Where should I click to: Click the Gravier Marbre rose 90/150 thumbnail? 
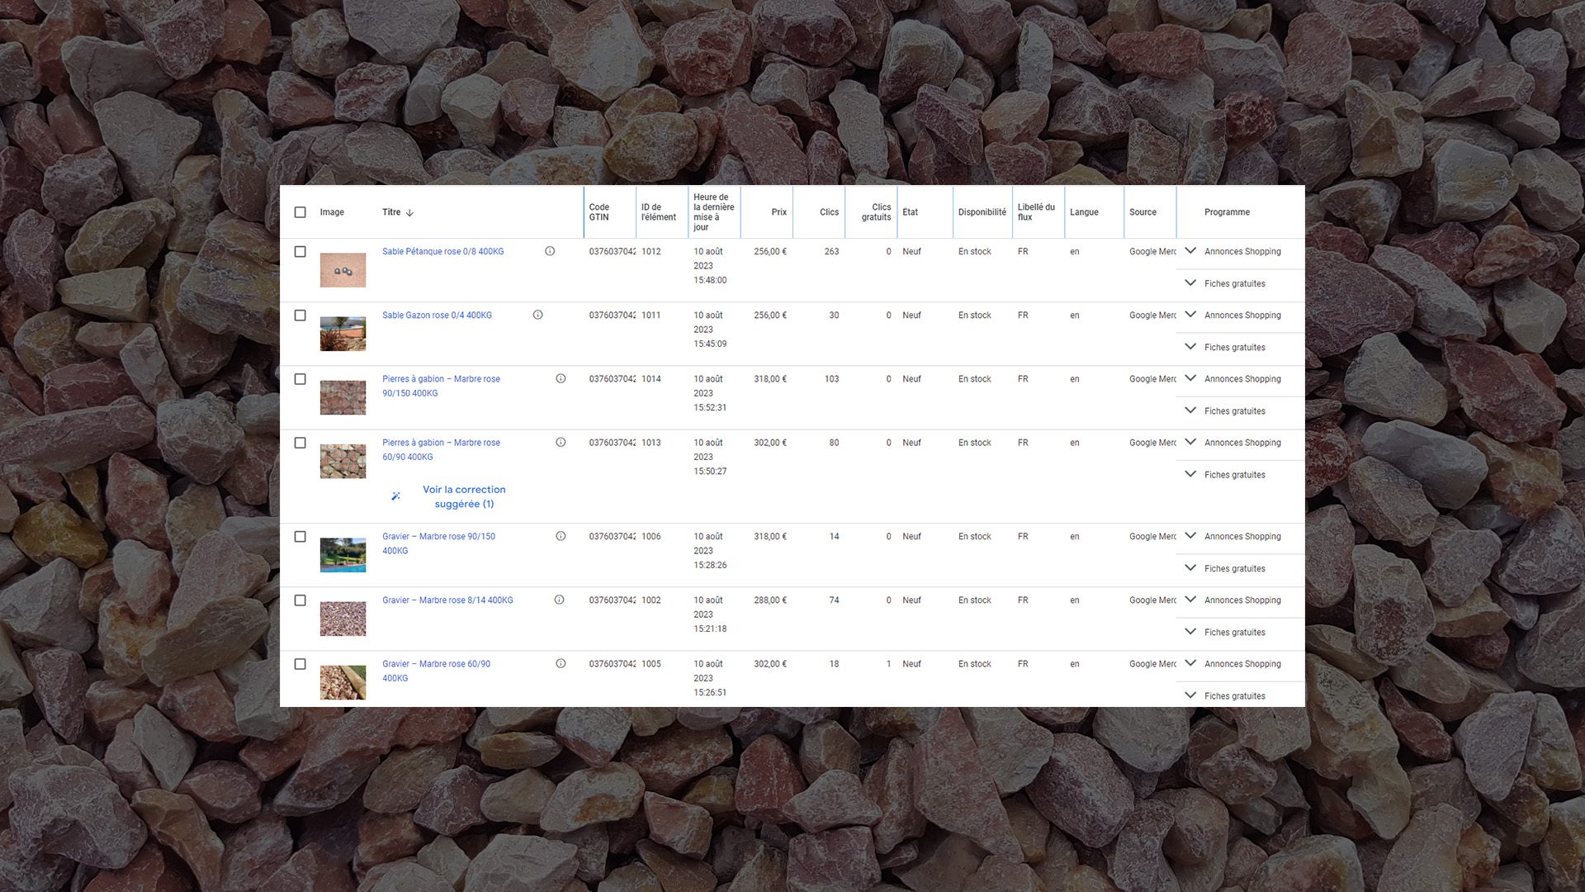tap(343, 555)
